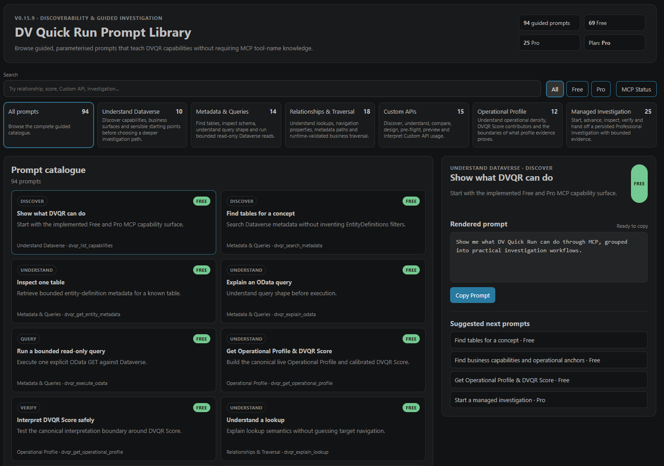This screenshot has height=466, width=664.
Task: Click the Prompt catalogue heading
Action: click(48, 170)
